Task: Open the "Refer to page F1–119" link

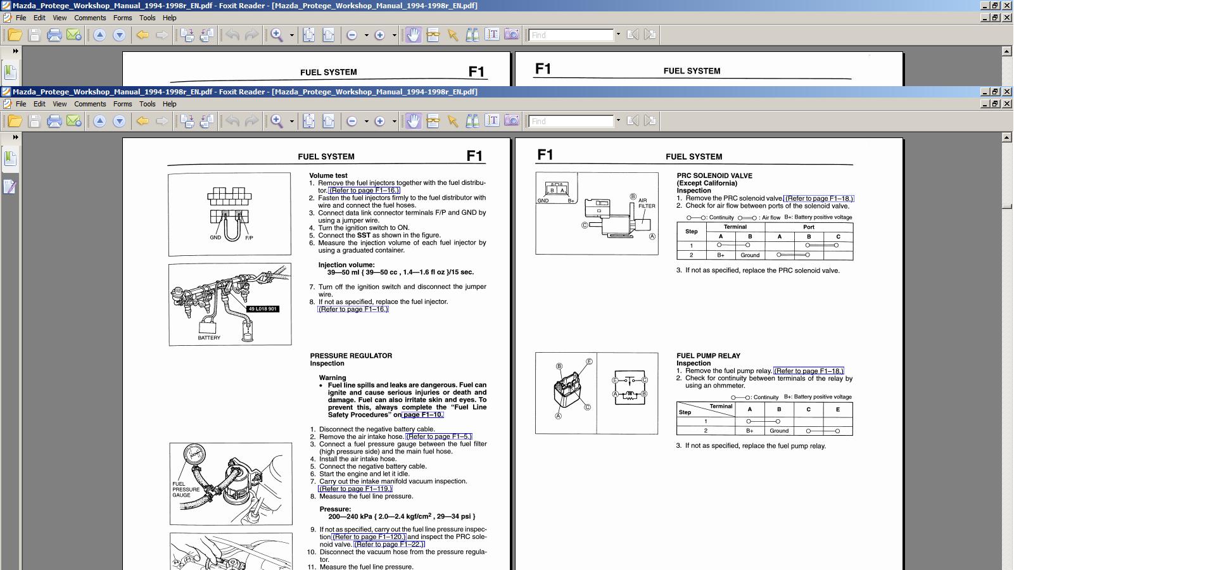Action: [x=355, y=489]
